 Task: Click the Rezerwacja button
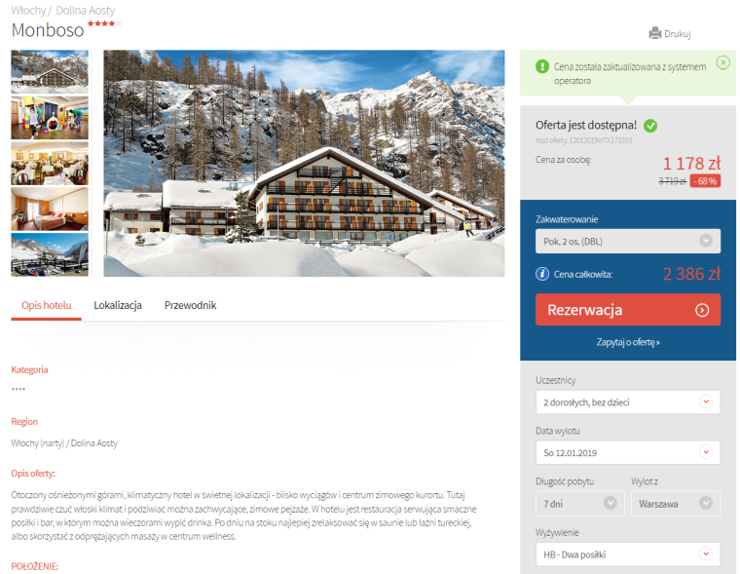tap(628, 310)
